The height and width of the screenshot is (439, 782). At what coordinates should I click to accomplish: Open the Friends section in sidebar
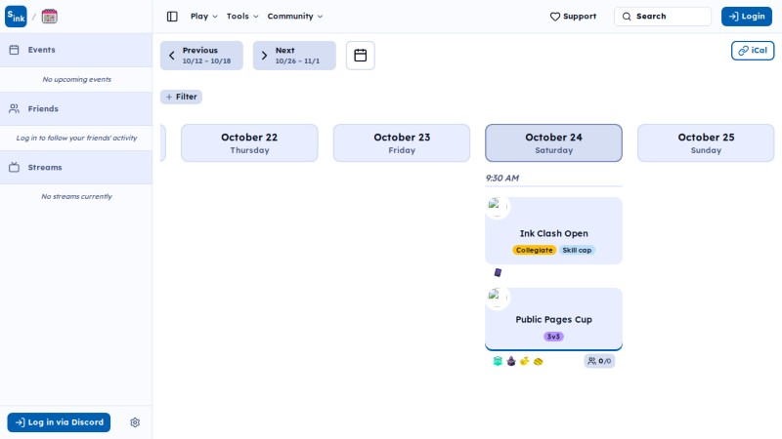[x=76, y=108]
